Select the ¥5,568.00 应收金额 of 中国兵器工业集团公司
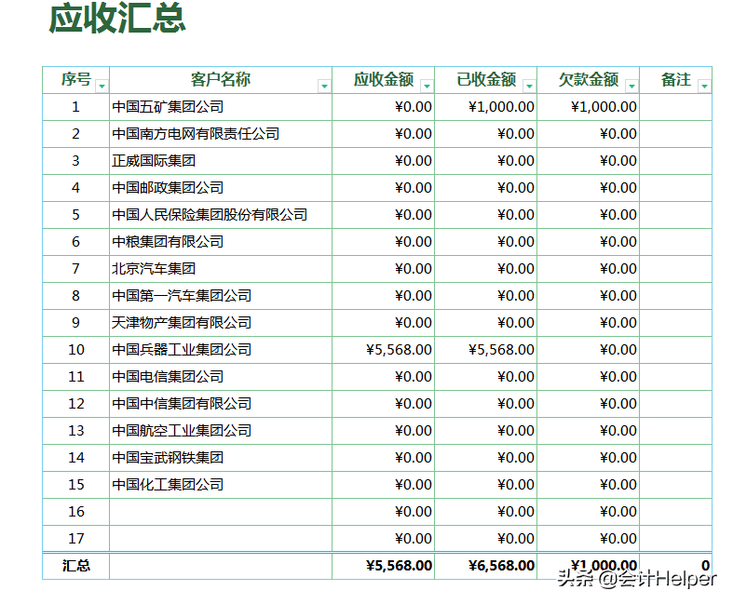This screenshot has height=604, width=733. (x=384, y=350)
